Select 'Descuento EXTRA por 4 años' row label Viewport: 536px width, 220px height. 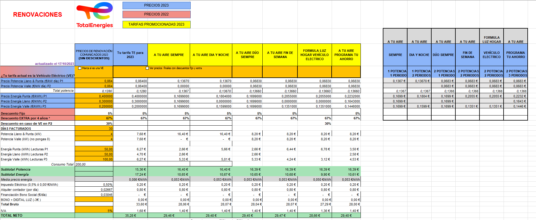(x=37, y=118)
